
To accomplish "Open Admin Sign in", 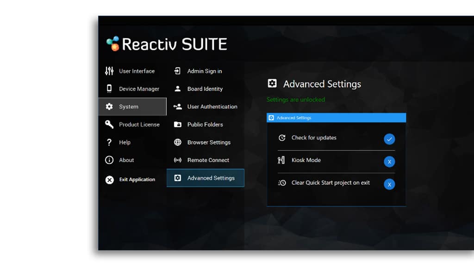I will (x=205, y=71).
